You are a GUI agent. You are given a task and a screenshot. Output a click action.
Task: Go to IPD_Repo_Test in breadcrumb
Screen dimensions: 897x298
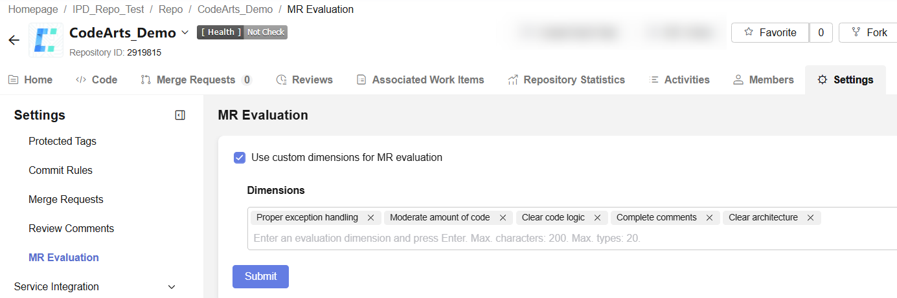108,10
